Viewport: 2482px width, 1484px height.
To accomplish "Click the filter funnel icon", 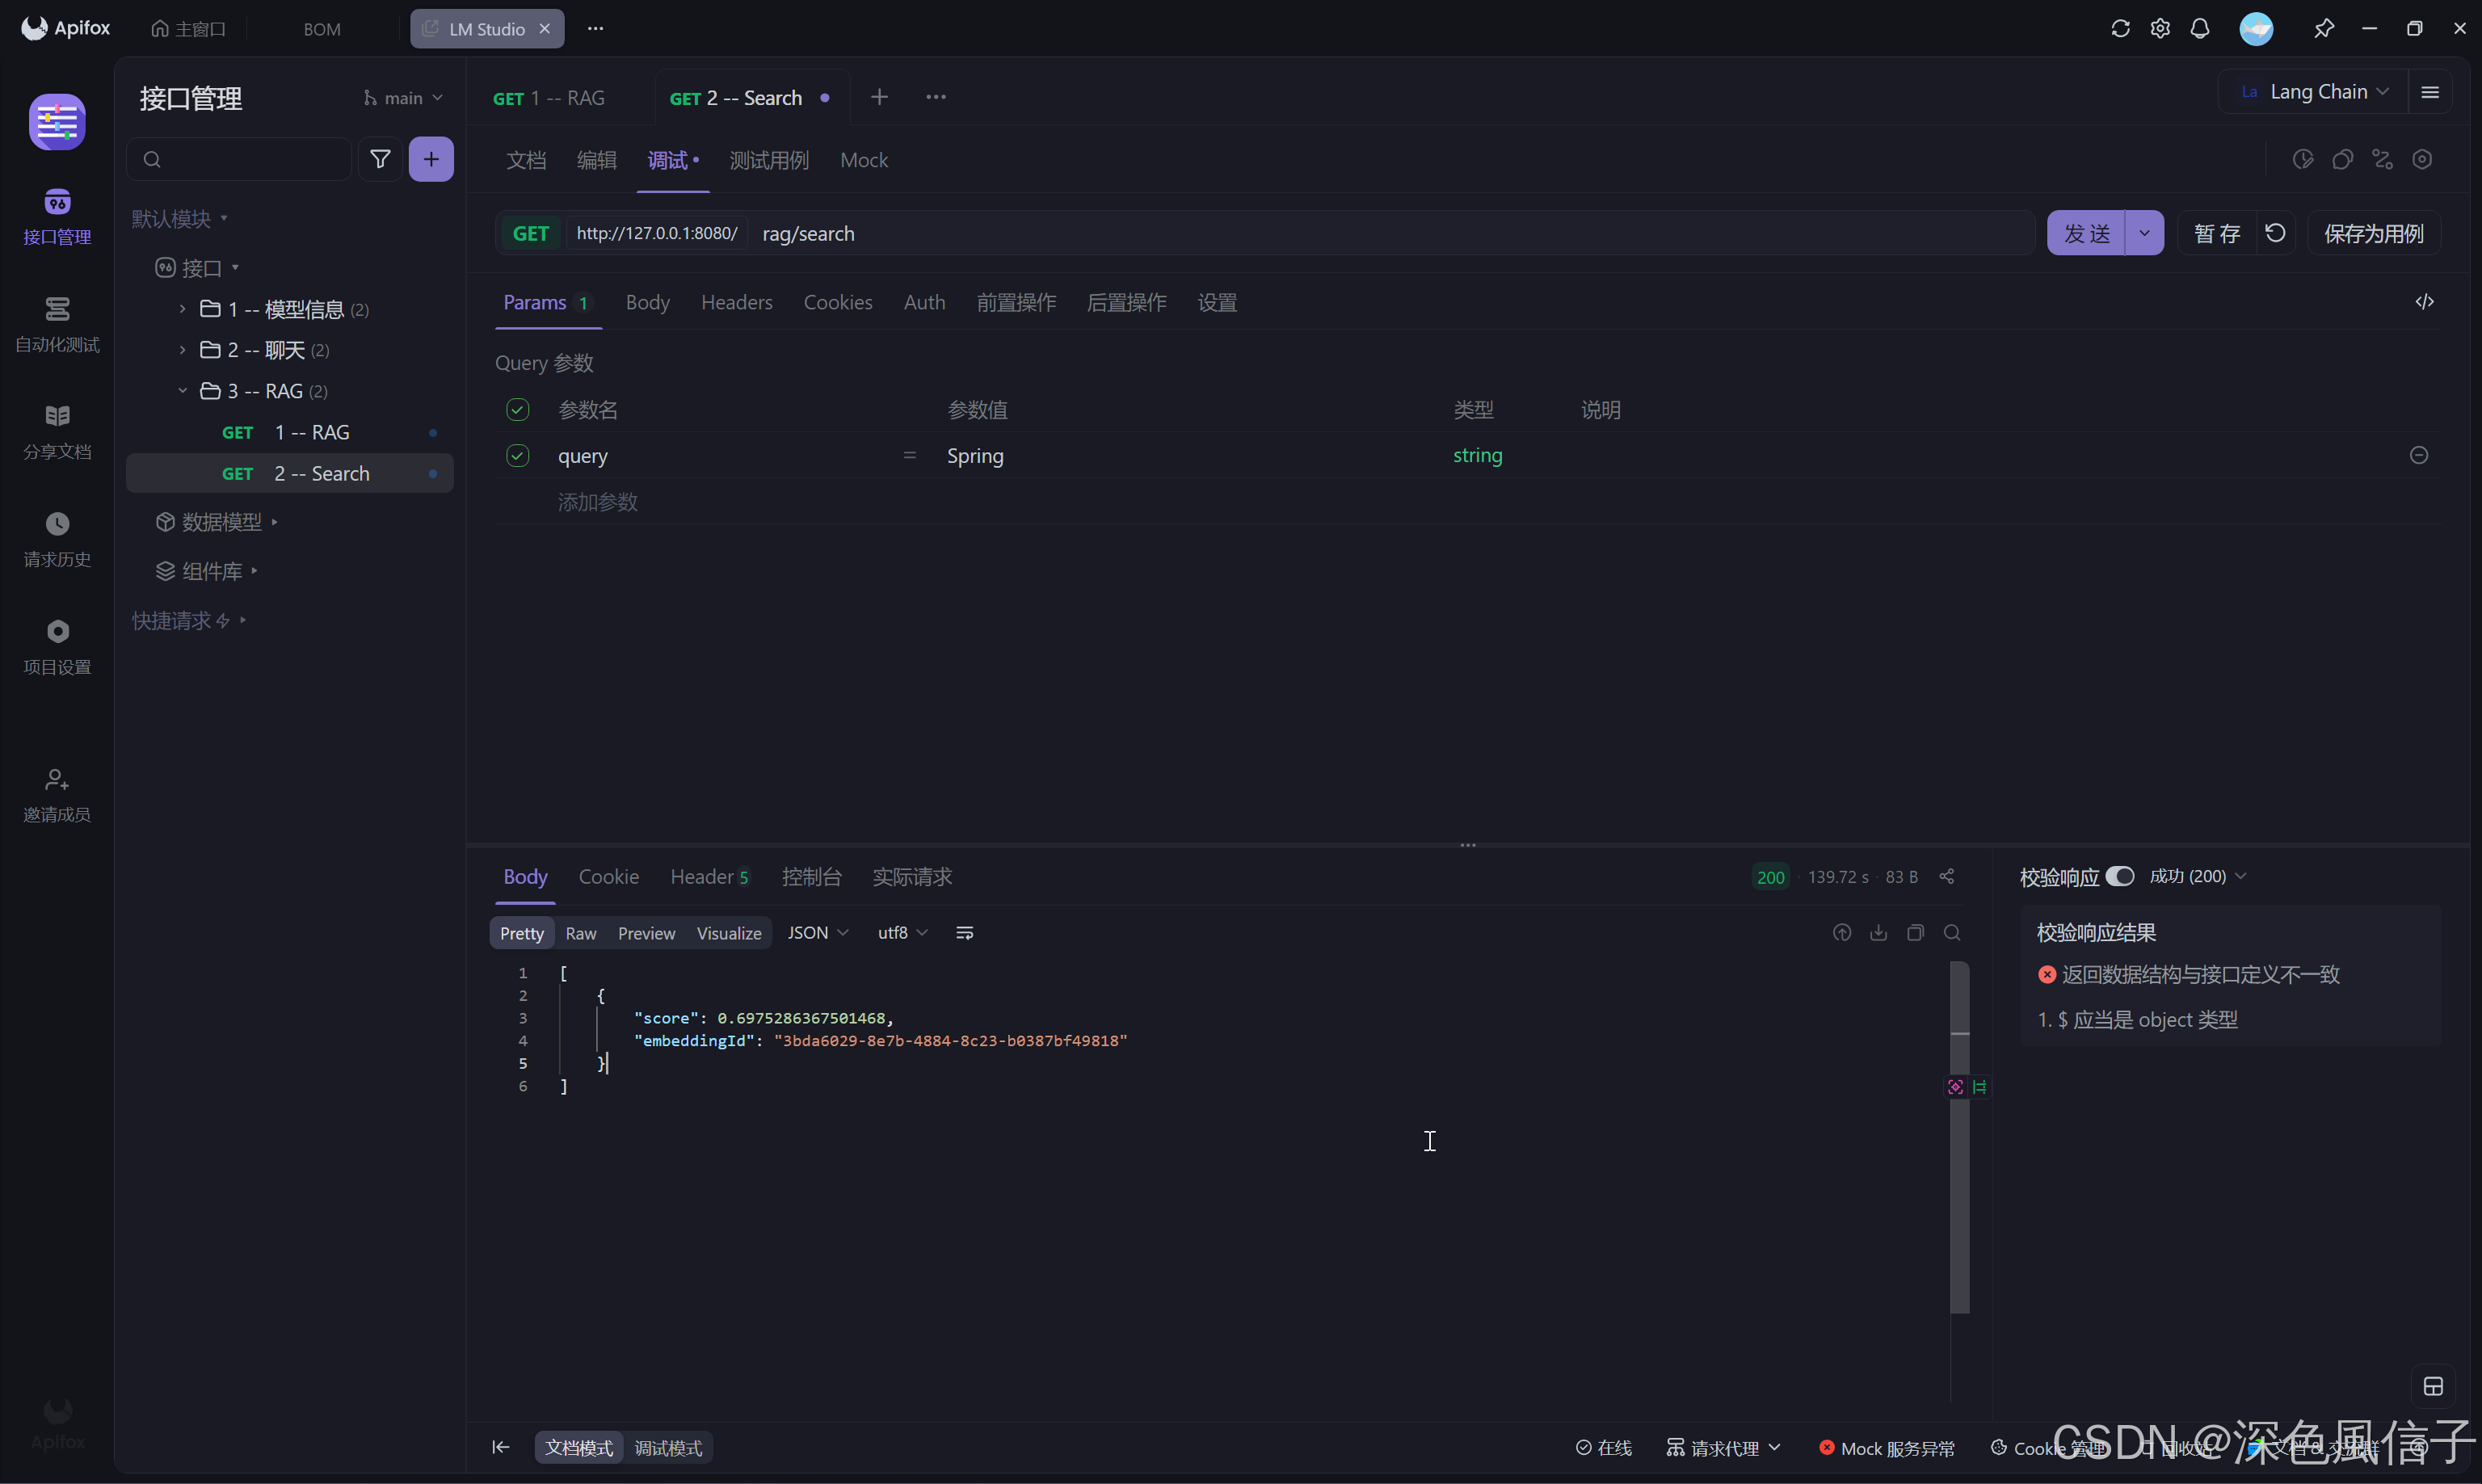I will click(380, 159).
